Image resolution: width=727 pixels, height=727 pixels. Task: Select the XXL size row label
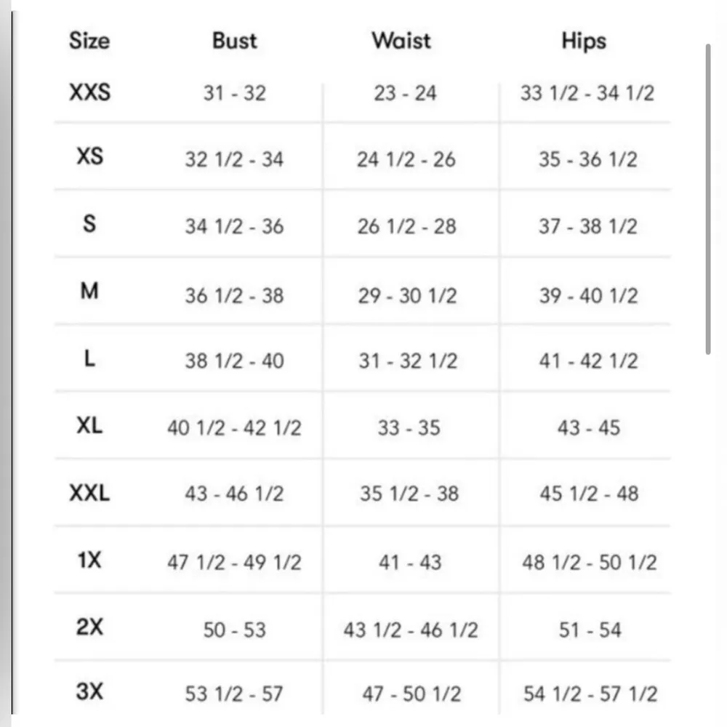[89, 494]
